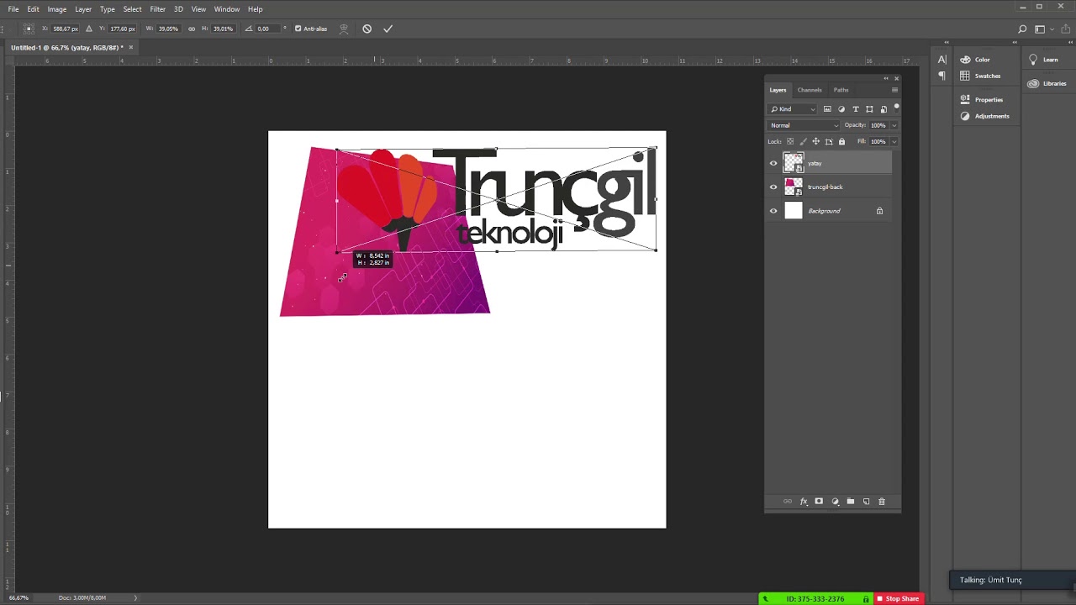Click the Stop Share button

(x=898, y=598)
